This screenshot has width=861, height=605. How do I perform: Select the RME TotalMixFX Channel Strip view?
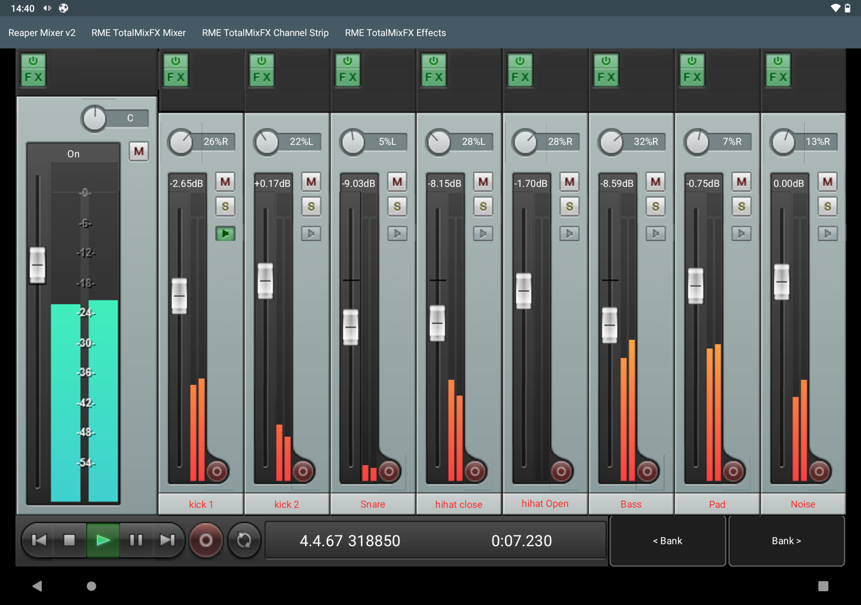pyautogui.click(x=265, y=32)
